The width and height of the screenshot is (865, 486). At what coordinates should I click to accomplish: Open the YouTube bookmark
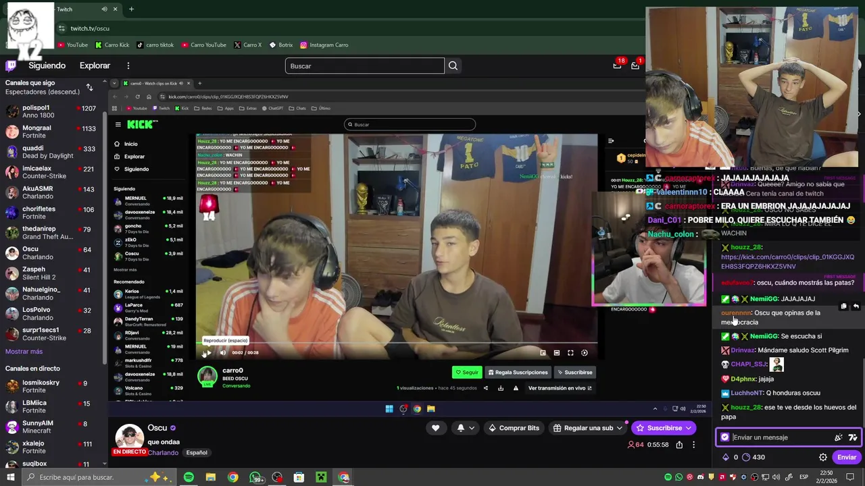pyautogui.click(x=72, y=45)
